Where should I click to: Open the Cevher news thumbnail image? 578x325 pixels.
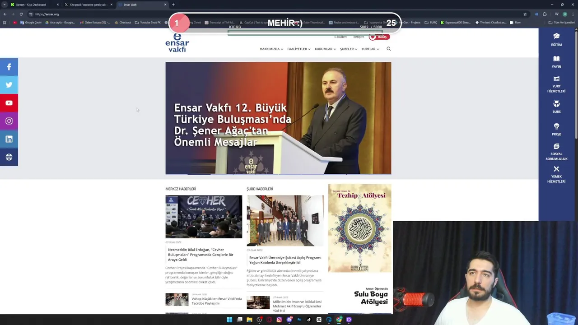(204, 217)
